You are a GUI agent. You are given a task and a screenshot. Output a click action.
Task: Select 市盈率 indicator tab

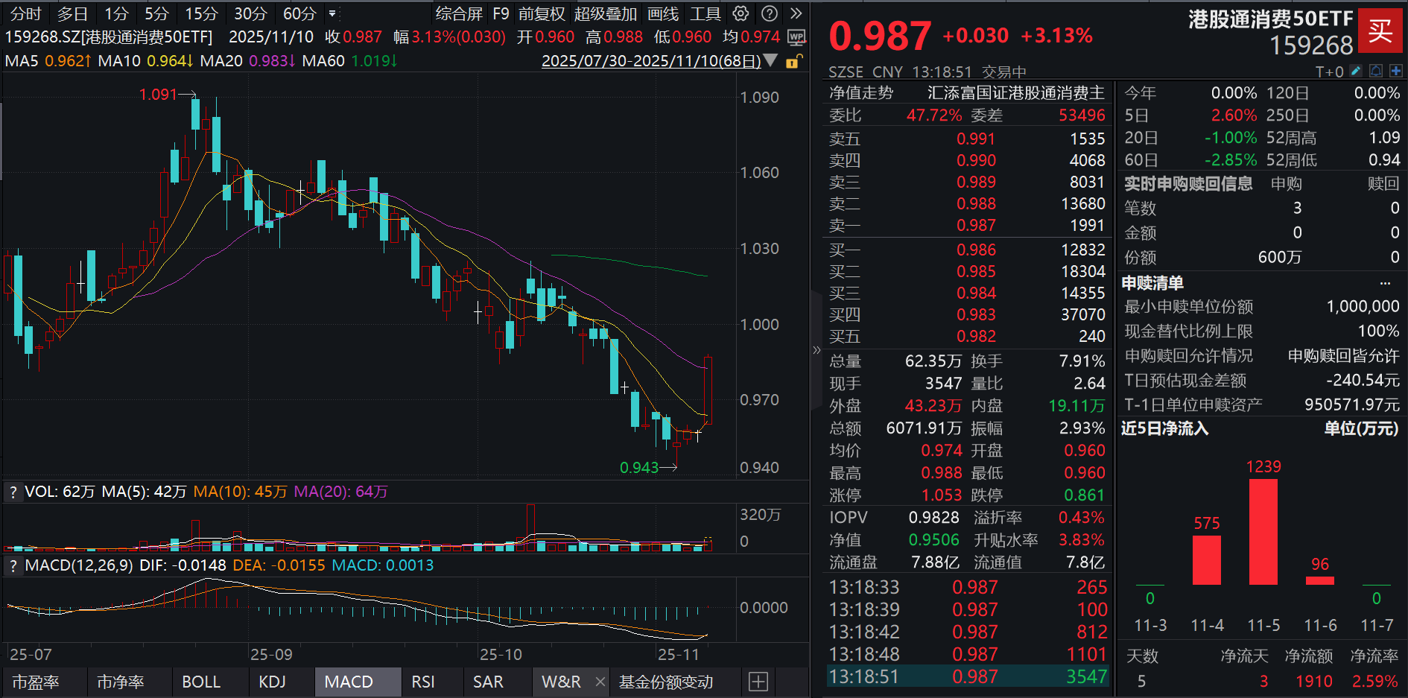tap(35, 682)
